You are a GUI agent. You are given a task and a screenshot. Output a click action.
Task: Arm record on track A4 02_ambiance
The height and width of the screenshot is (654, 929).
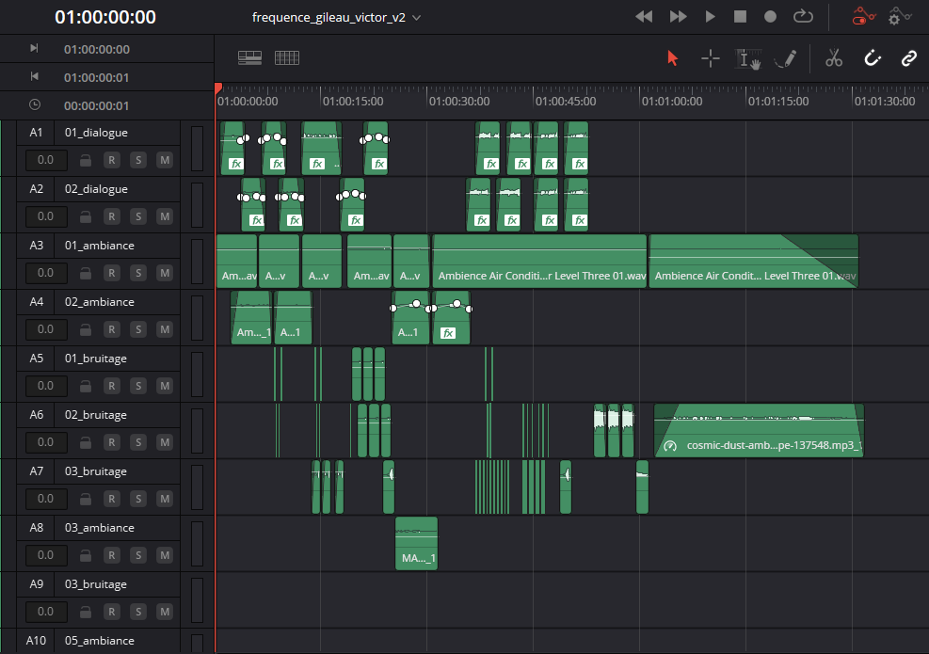(x=111, y=329)
